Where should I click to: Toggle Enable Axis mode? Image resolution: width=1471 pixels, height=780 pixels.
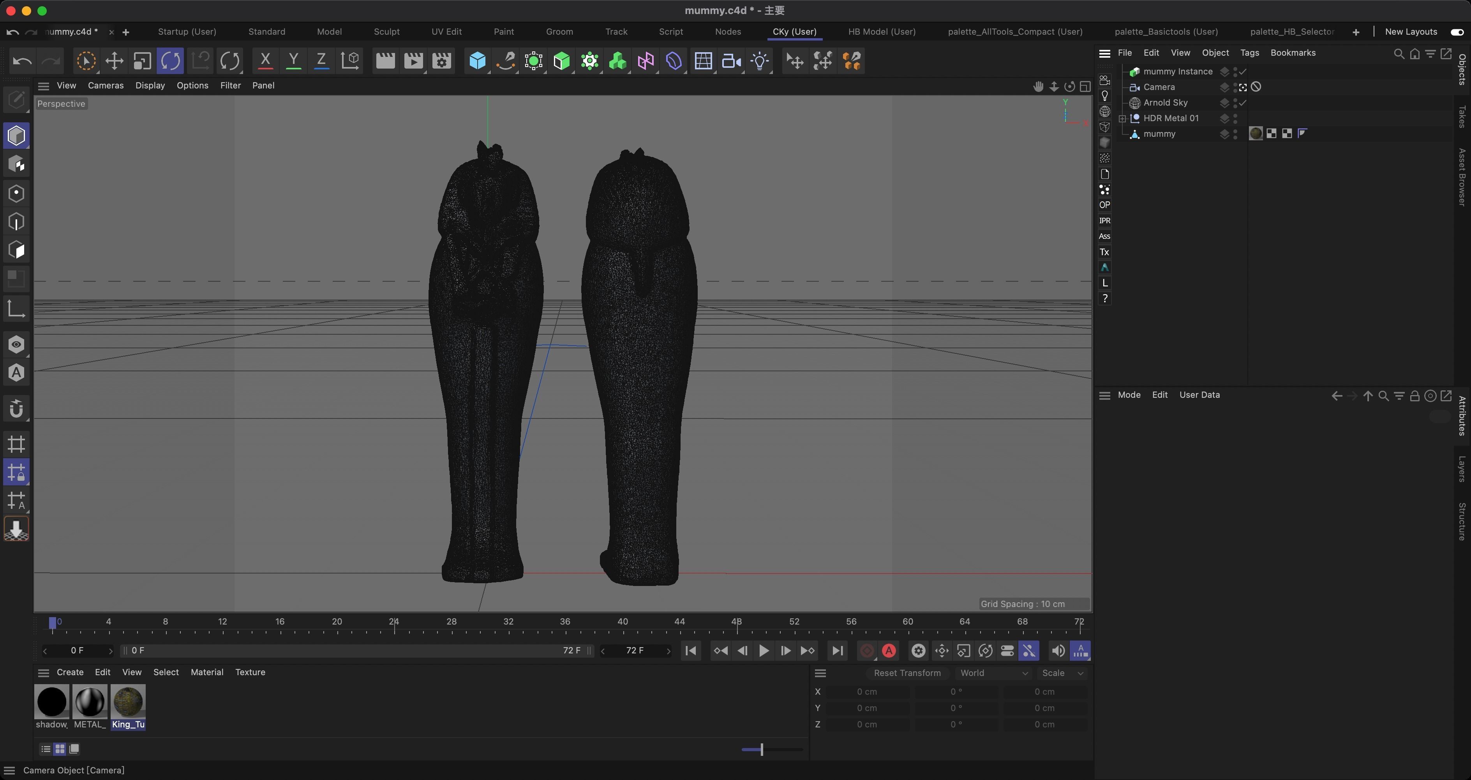click(x=16, y=309)
